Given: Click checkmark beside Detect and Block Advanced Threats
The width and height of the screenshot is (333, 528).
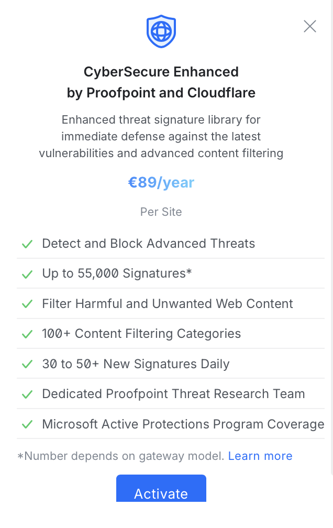Looking at the screenshot, I should [x=27, y=244].
